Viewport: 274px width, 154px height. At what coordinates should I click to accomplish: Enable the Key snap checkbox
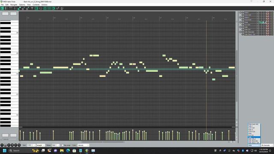63,145
